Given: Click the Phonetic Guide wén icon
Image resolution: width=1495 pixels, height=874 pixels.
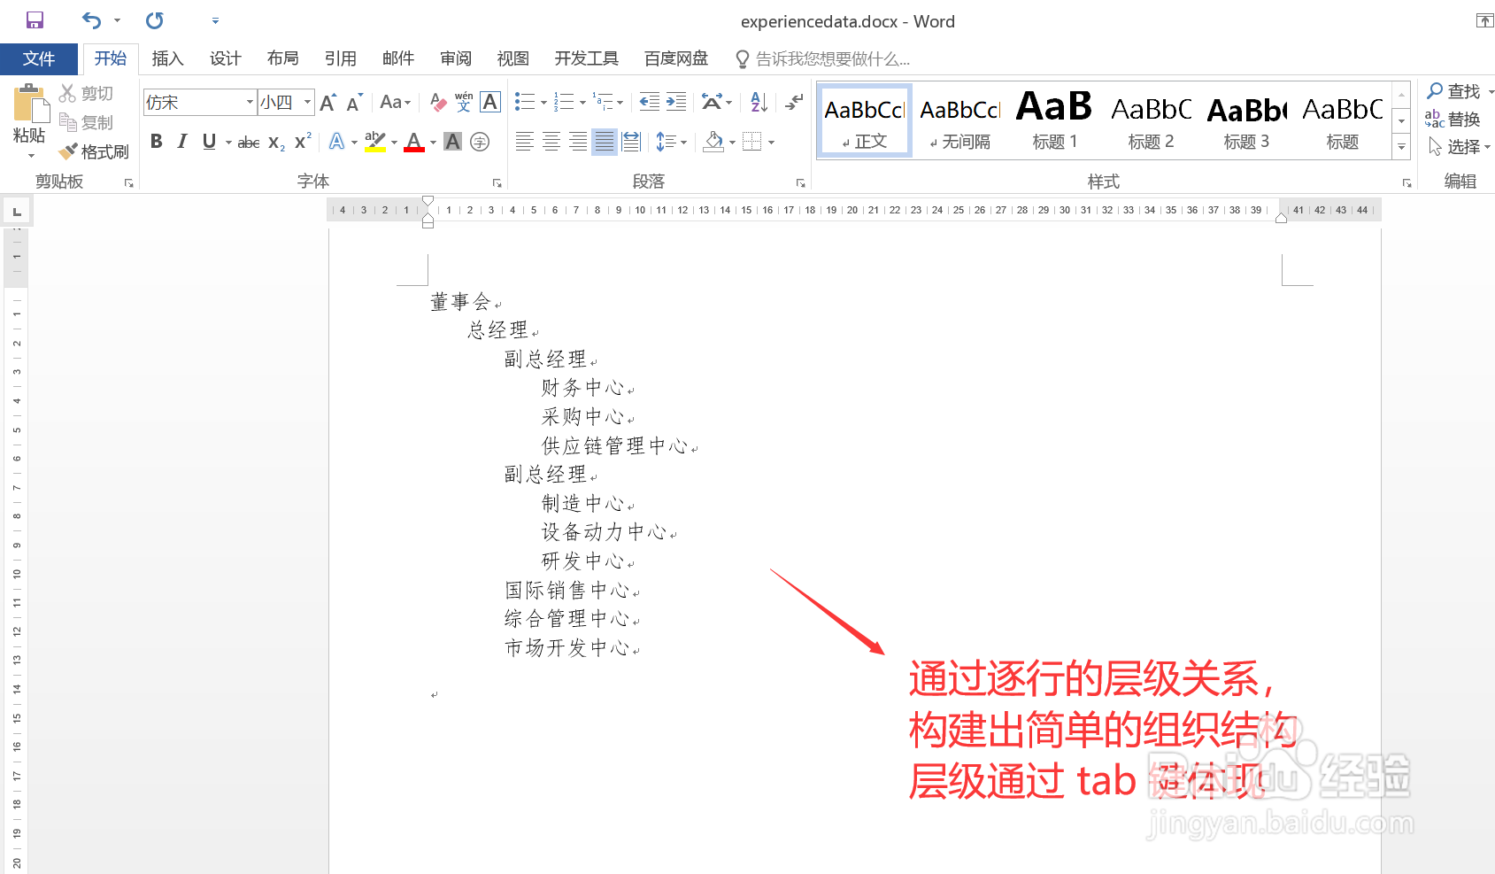Looking at the screenshot, I should point(464,103).
